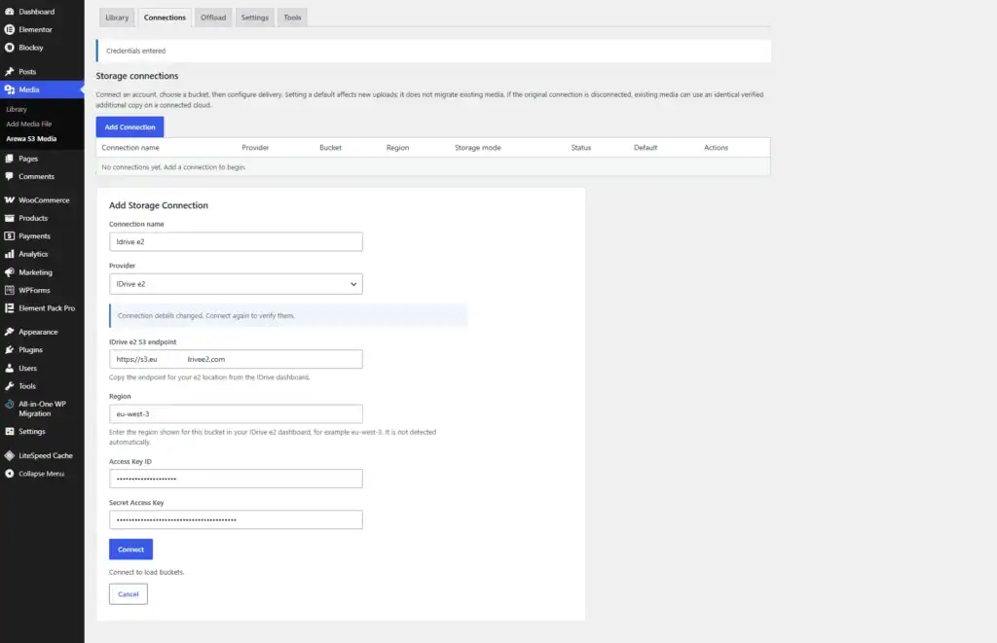Click the Status column header
The width and height of the screenshot is (997, 643).
581,148
